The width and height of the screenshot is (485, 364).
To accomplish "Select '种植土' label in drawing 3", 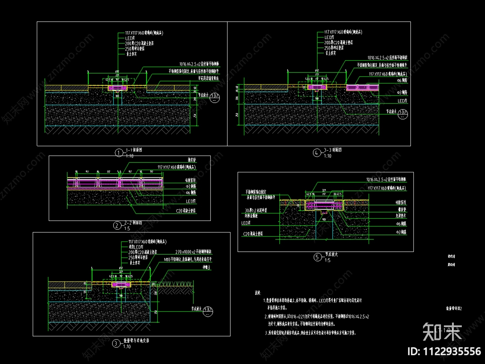I will click(206, 267).
